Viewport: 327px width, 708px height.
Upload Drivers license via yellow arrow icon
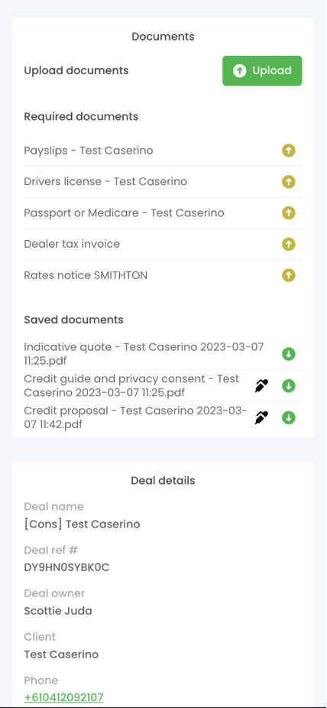pyautogui.click(x=289, y=182)
